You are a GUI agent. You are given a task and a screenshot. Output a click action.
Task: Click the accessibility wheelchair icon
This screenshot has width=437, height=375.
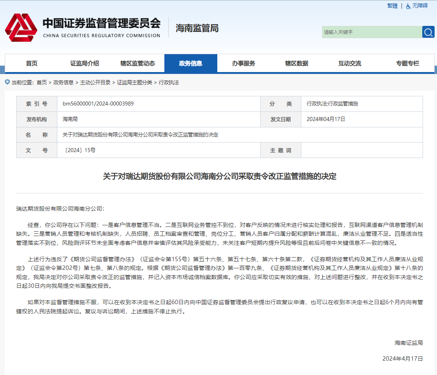click(x=408, y=6)
